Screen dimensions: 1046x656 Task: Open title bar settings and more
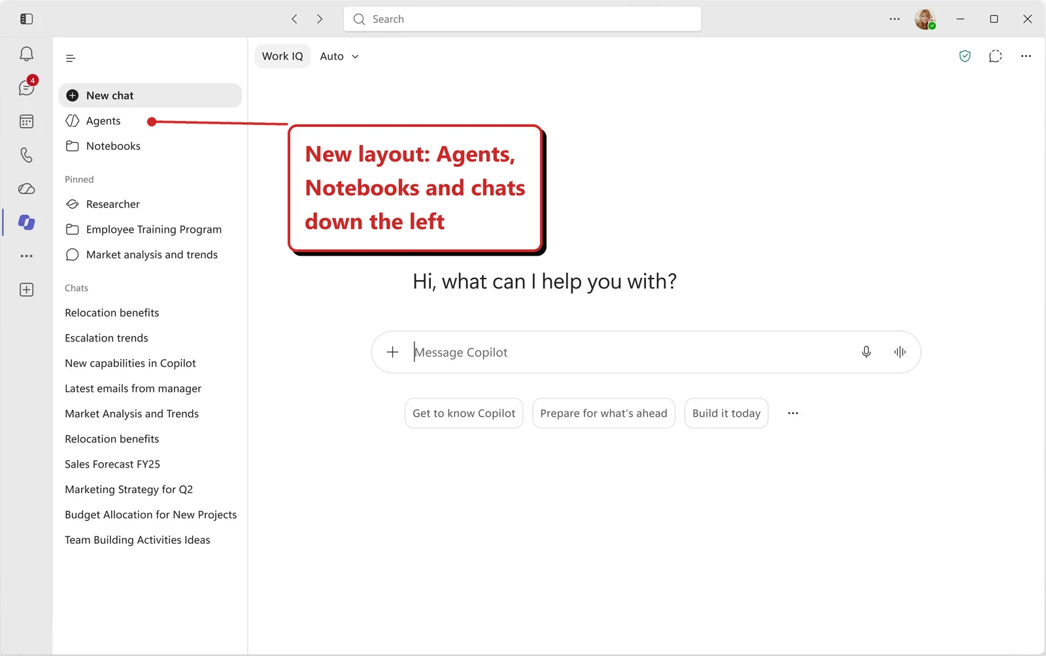pyautogui.click(x=894, y=19)
